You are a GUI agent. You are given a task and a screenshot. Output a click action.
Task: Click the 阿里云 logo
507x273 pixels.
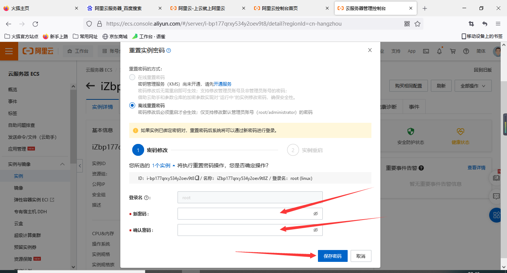click(x=38, y=51)
